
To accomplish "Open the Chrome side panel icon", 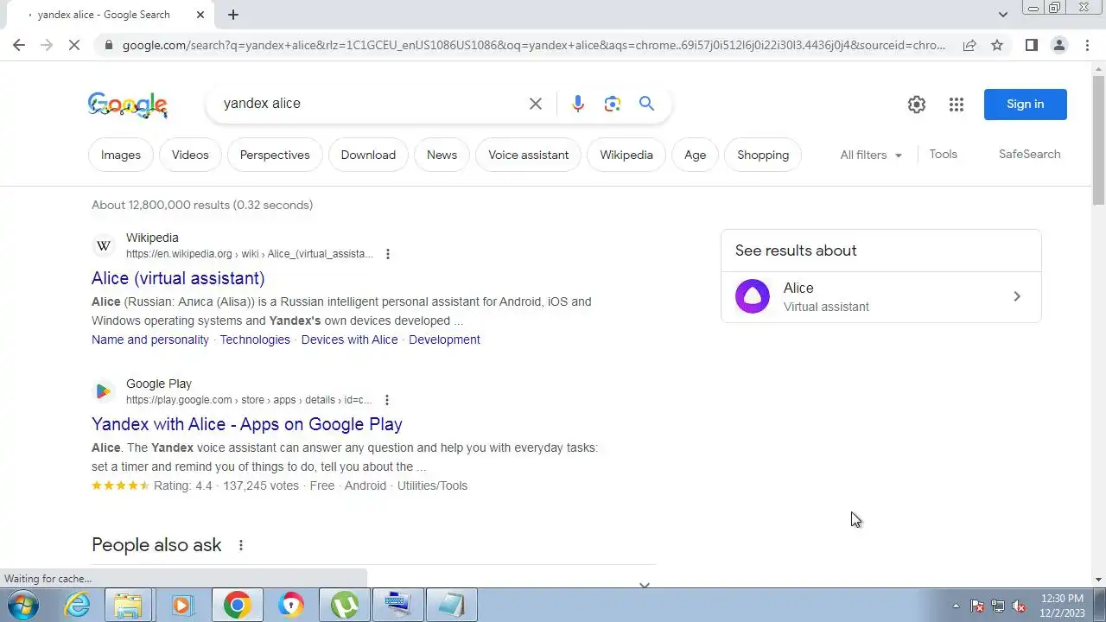I will (1031, 45).
